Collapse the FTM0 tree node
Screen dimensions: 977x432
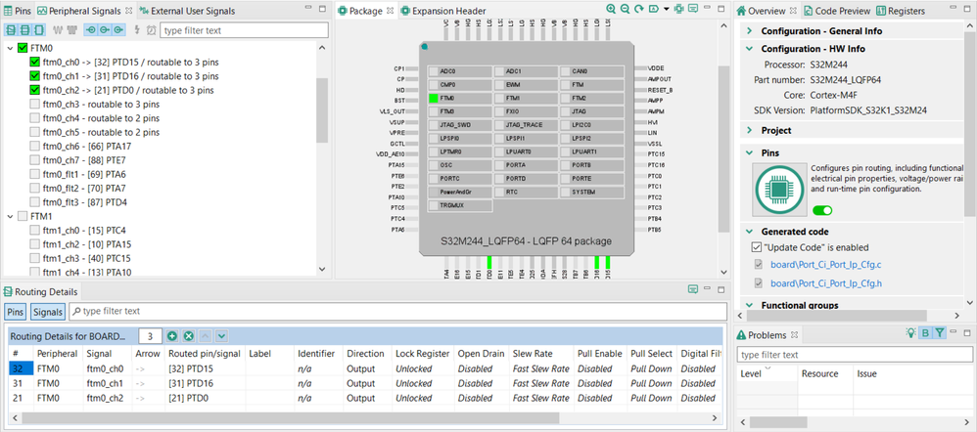click(11, 48)
